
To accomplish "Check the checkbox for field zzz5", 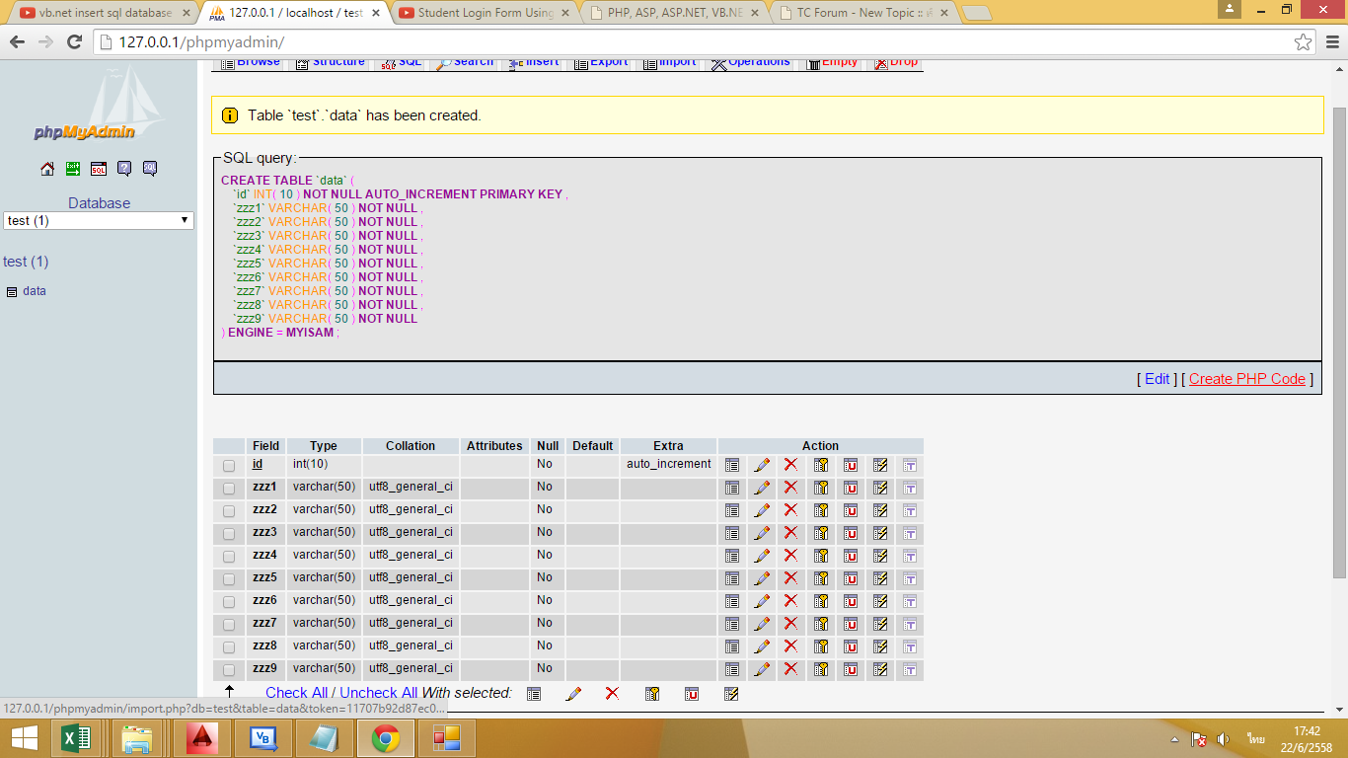I will pos(229,579).
